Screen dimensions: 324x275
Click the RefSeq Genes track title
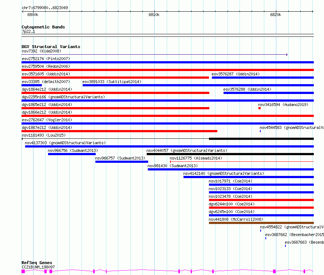click(37, 263)
